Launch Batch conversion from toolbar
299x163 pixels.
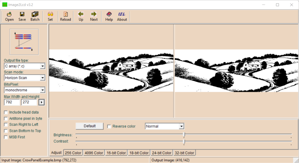click(x=35, y=16)
